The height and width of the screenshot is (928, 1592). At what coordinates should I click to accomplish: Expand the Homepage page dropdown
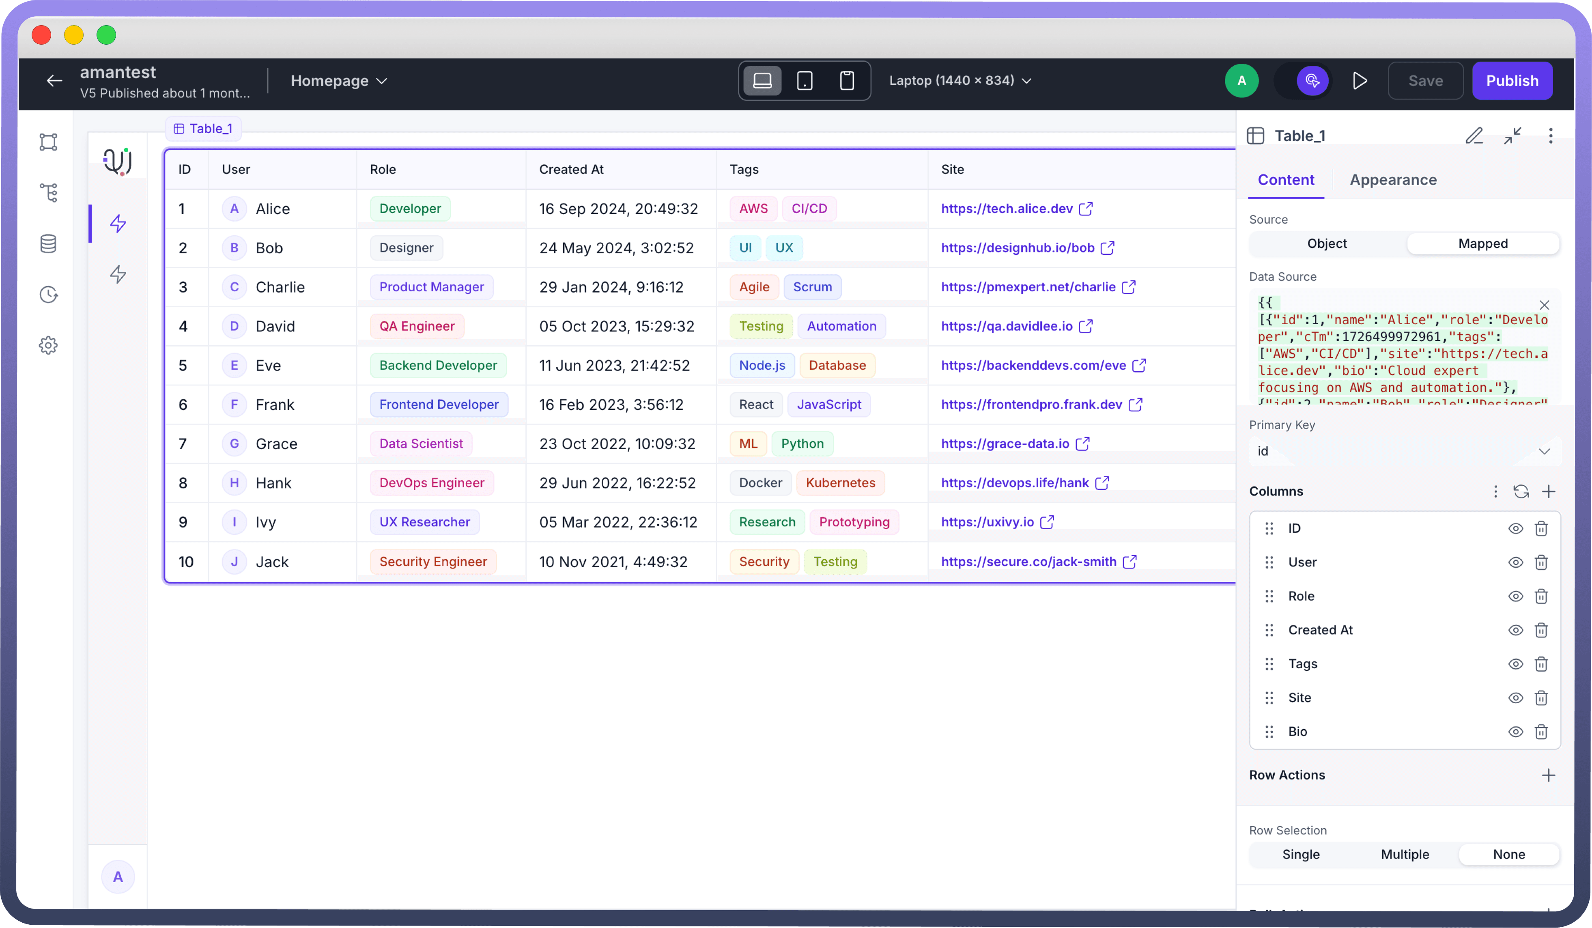pyautogui.click(x=339, y=81)
